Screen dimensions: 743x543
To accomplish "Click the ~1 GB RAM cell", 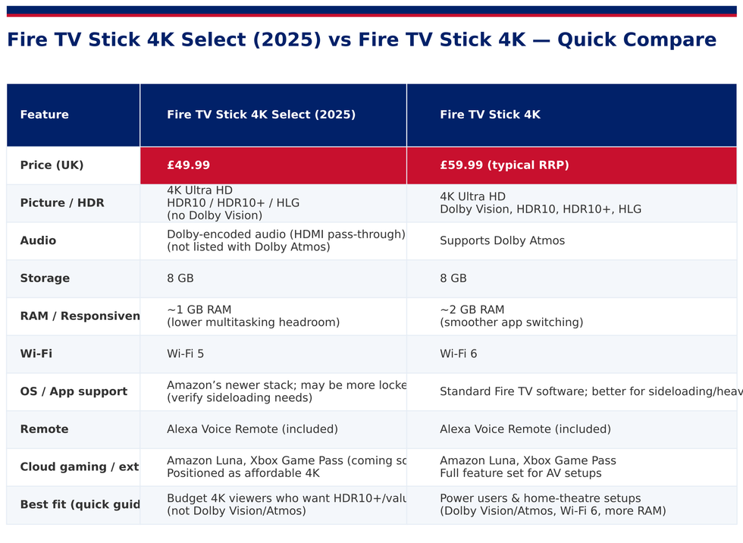I will [253, 316].
